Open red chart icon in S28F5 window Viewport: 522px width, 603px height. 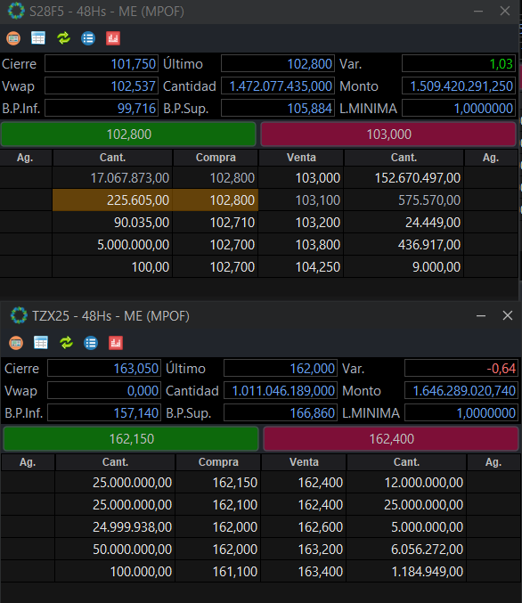pos(113,38)
